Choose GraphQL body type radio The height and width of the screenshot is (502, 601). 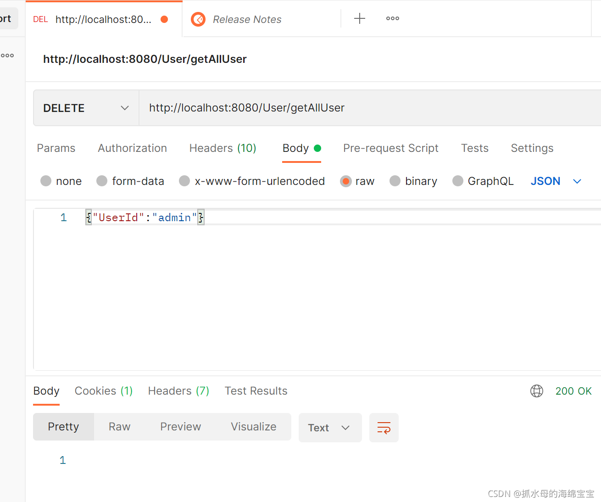pyautogui.click(x=458, y=181)
